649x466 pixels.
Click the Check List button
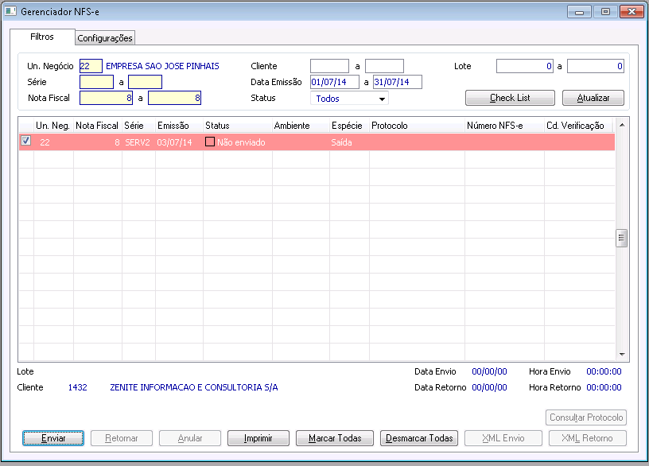[x=510, y=98]
